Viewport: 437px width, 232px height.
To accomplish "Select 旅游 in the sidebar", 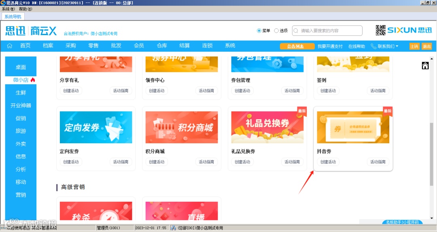I will click(21, 131).
